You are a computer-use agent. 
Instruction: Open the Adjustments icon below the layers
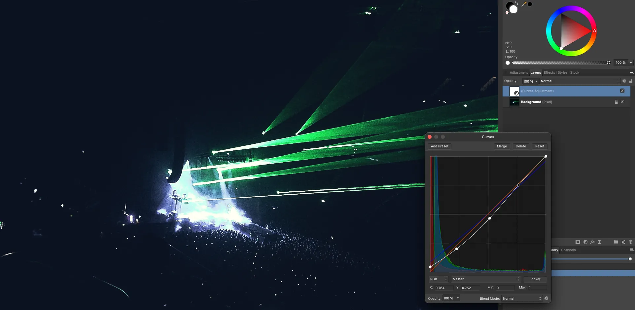tap(585, 242)
